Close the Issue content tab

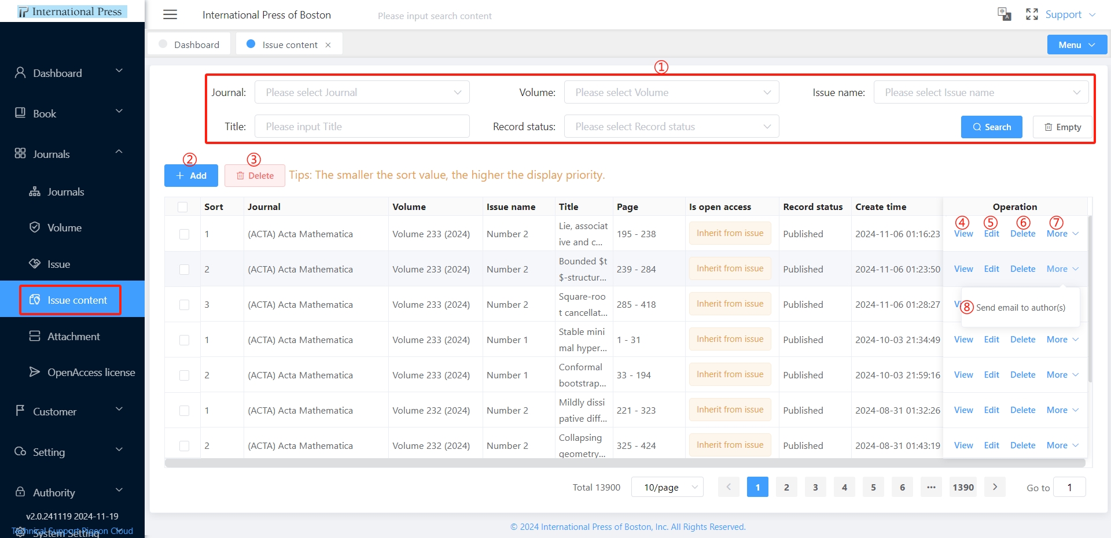click(328, 45)
